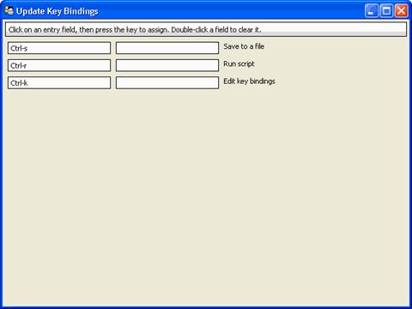Select the empty second field for Run script
This screenshot has height=309, width=412.
(167, 65)
